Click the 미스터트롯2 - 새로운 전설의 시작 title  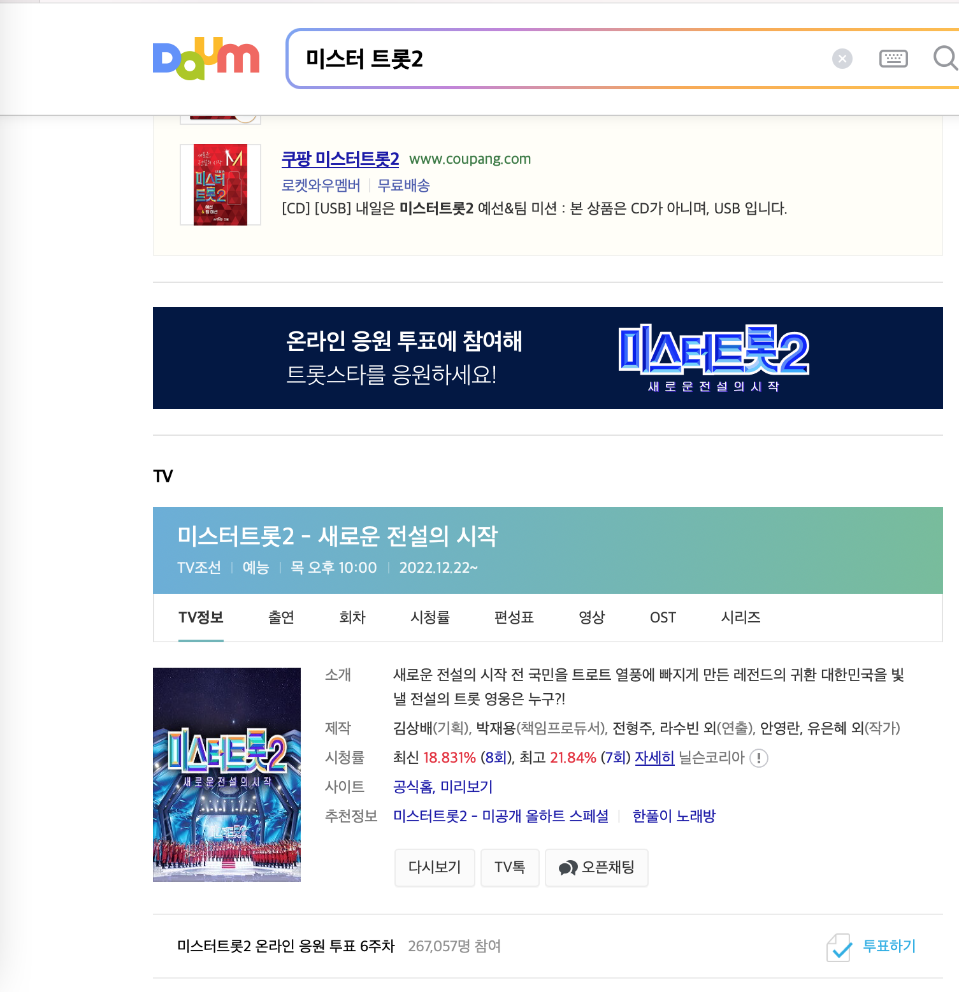[337, 536]
